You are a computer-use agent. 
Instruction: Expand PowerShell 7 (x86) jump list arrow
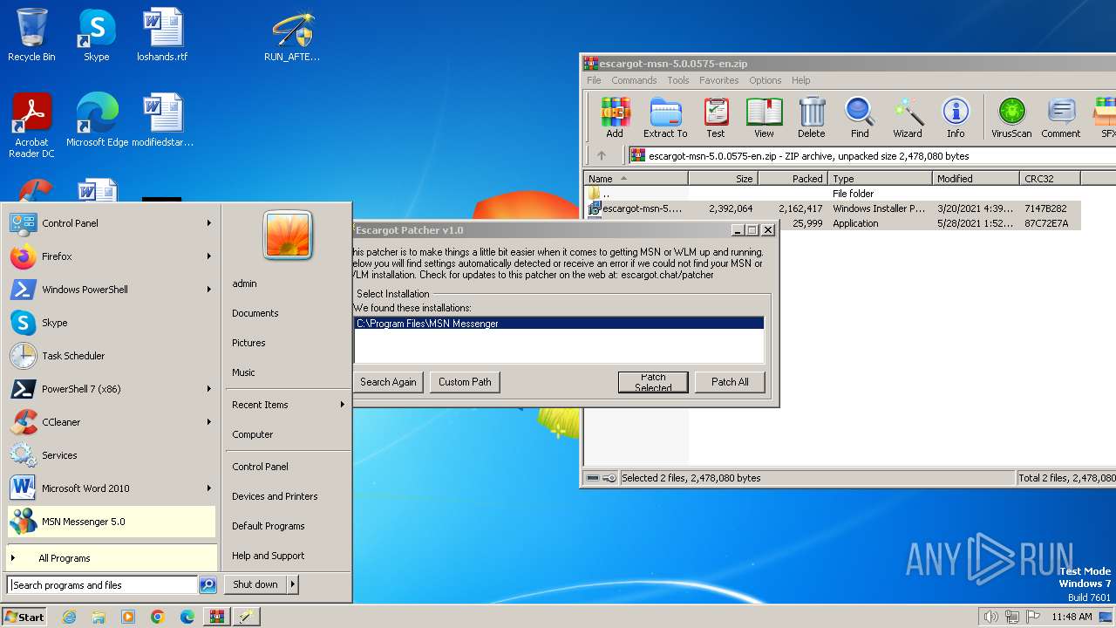(x=209, y=389)
